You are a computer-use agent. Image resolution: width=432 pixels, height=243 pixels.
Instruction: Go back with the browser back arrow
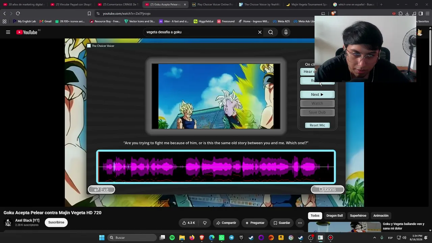4,13
